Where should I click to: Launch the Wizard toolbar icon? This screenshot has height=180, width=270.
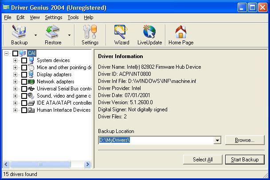[x=121, y=31]
